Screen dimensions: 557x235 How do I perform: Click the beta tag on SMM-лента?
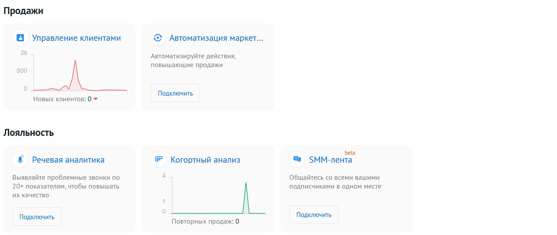[349, 153]
